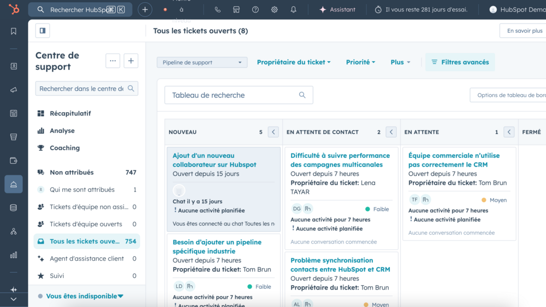Click the Breeze sparkle icon at rail bottom

pos(14,290)
